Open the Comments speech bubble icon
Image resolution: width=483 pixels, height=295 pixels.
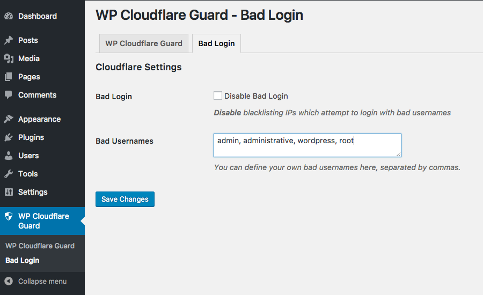pos(9,95)
